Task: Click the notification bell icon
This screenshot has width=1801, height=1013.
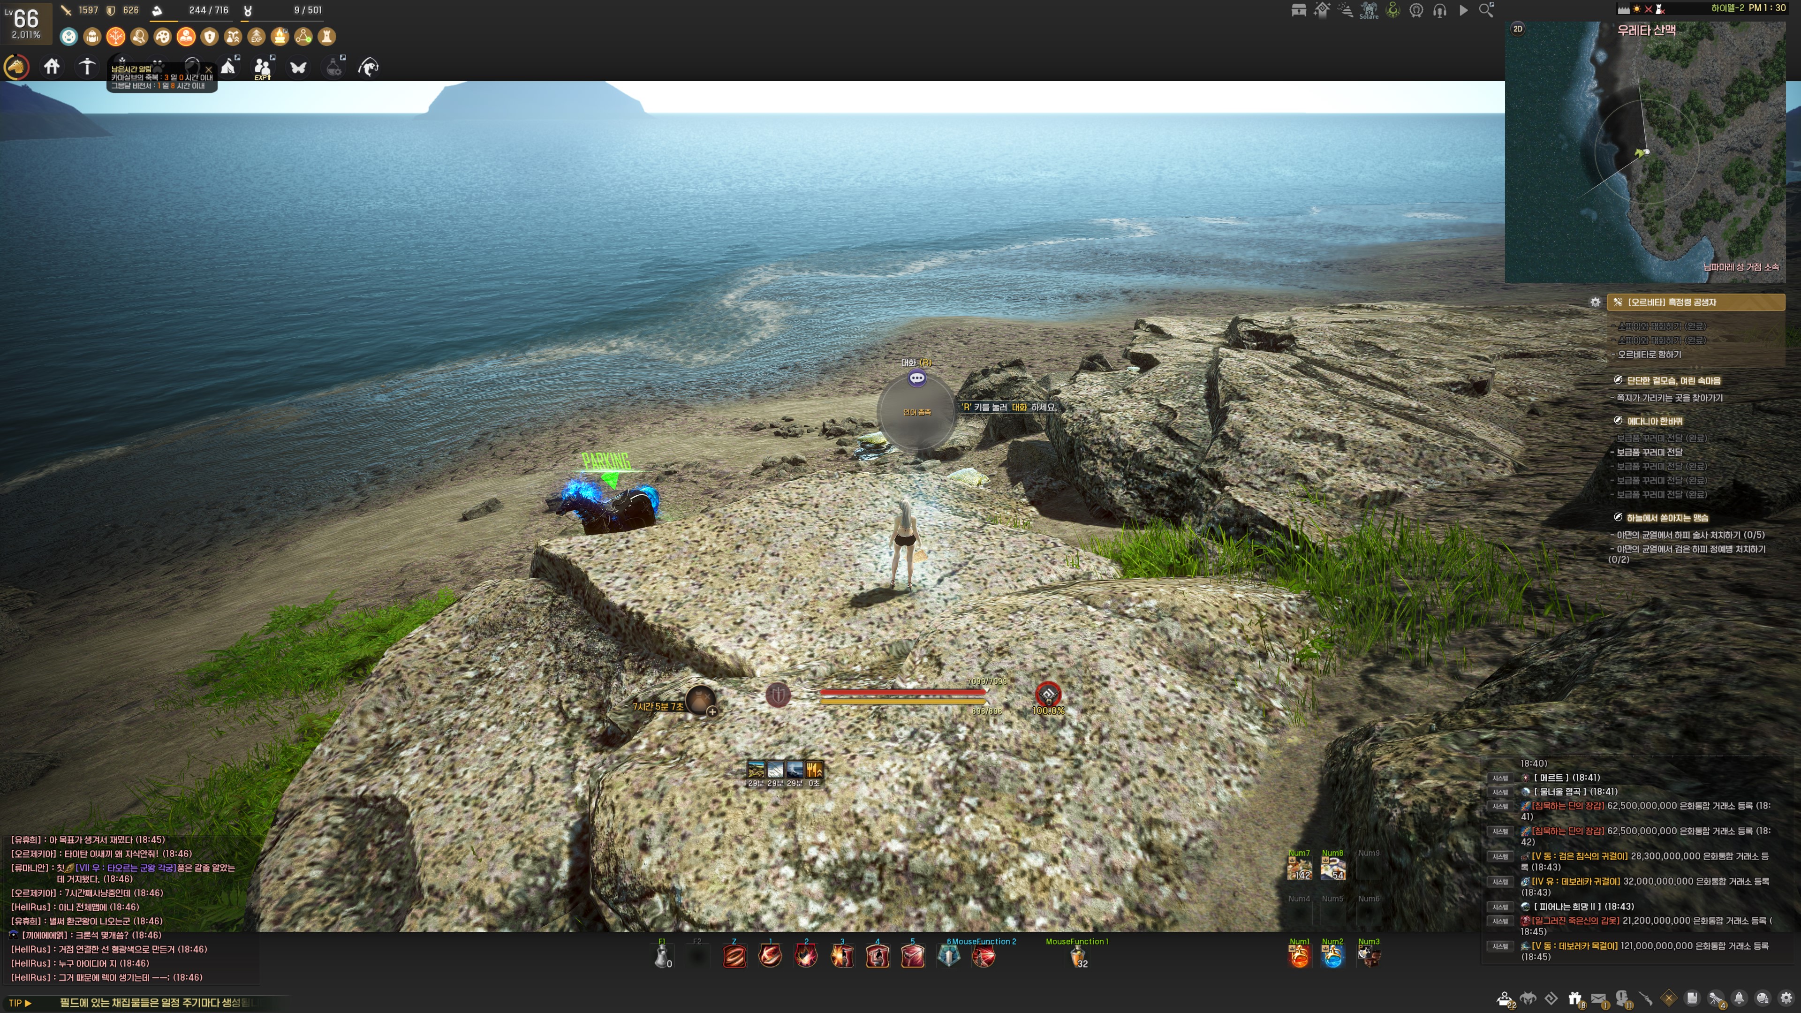Action: pyautogui.click(x=1740, y=998)
